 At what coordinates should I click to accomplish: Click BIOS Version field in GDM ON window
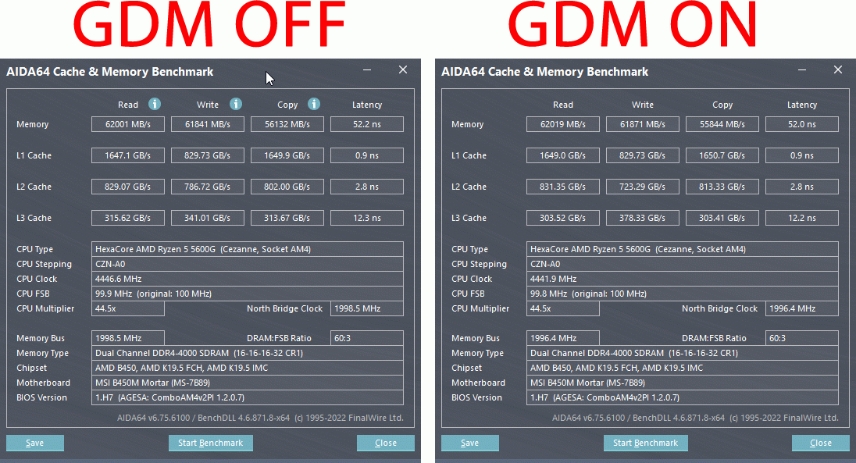click(x=683, y=397)
